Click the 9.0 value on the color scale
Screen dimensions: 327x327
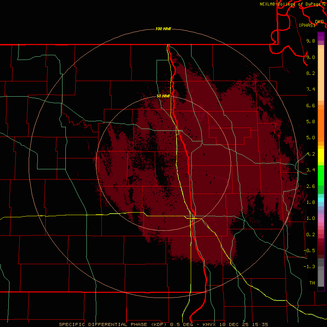tap(311, 57)
